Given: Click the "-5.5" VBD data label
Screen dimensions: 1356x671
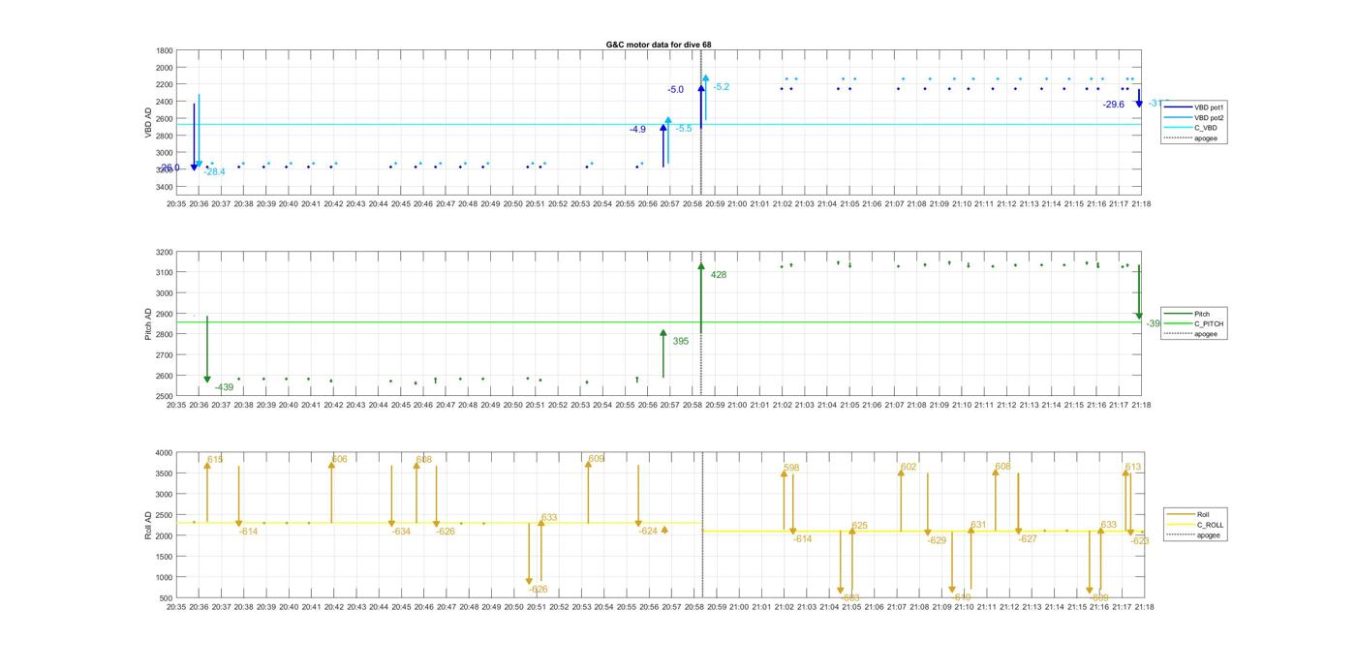Looking at the screenshot, I should click(x=684, y=128).
